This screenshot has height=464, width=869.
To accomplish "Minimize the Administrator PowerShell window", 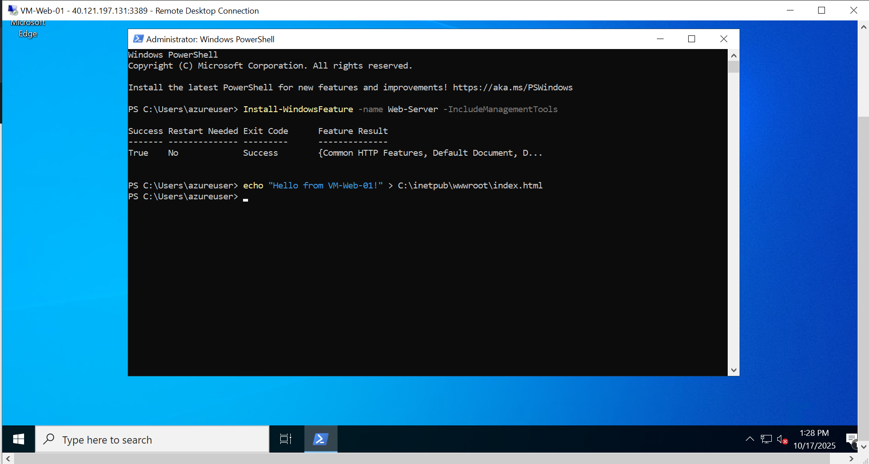I will (660, 39).
